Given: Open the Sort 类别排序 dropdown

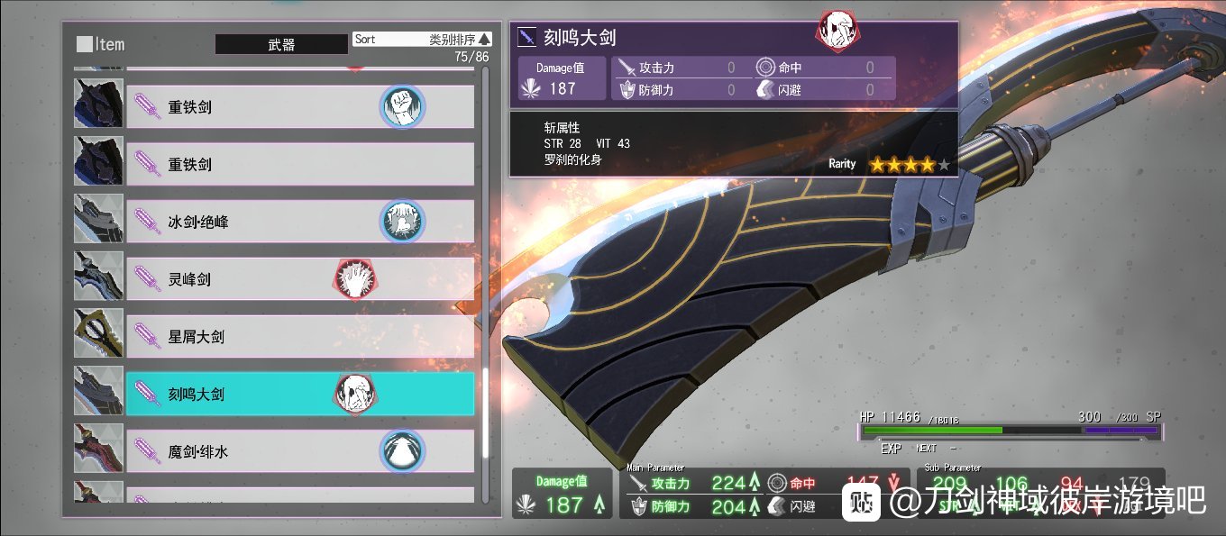Looking at the screenshot, I should 422,39.
